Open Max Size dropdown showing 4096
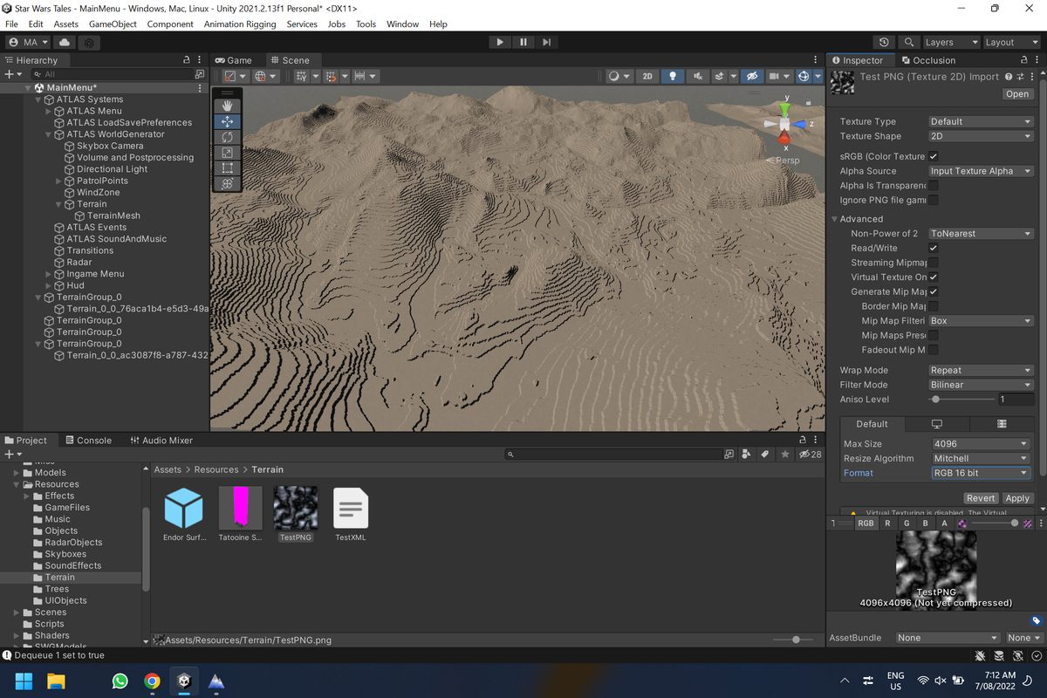Screen dimensions: 1047x698 (x=981, y=443)
